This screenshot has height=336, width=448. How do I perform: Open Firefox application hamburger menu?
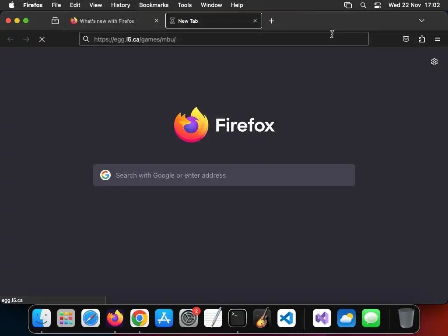[437, 39]
